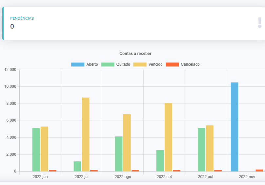Click the green Quitado bar for 2022 out

[x=201, y=150]
